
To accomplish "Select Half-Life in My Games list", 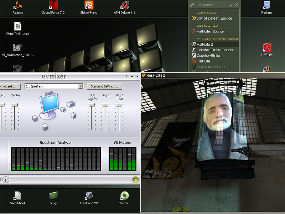I will tap(215, 61).
